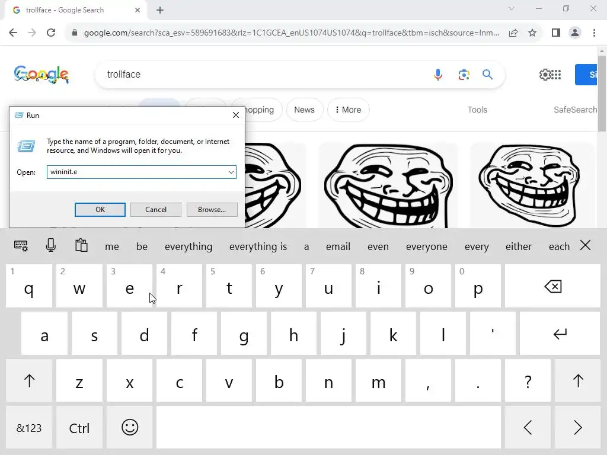Open Chrome side panel icon
607x455 pixels.
556,33
